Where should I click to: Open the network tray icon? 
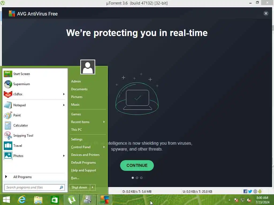242,200
